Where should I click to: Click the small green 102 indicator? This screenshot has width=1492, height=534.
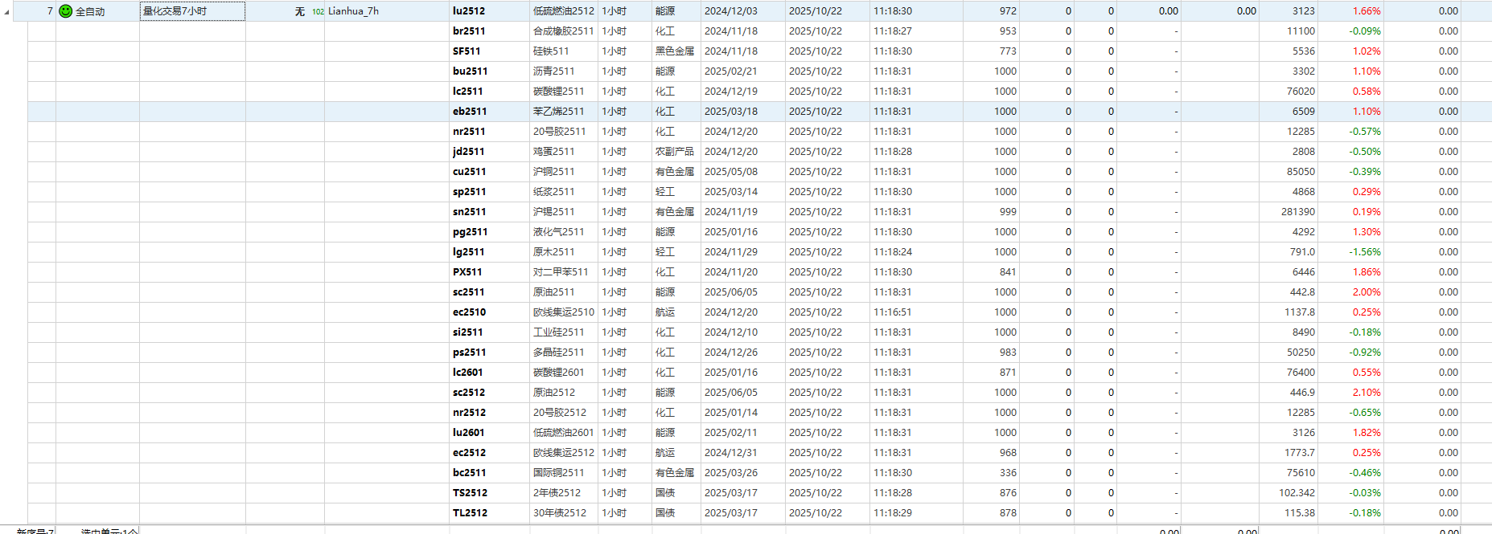[x=318, y=12]
